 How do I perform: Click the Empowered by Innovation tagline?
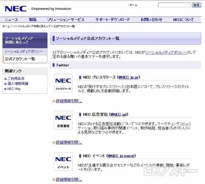[x=51, y=9]
